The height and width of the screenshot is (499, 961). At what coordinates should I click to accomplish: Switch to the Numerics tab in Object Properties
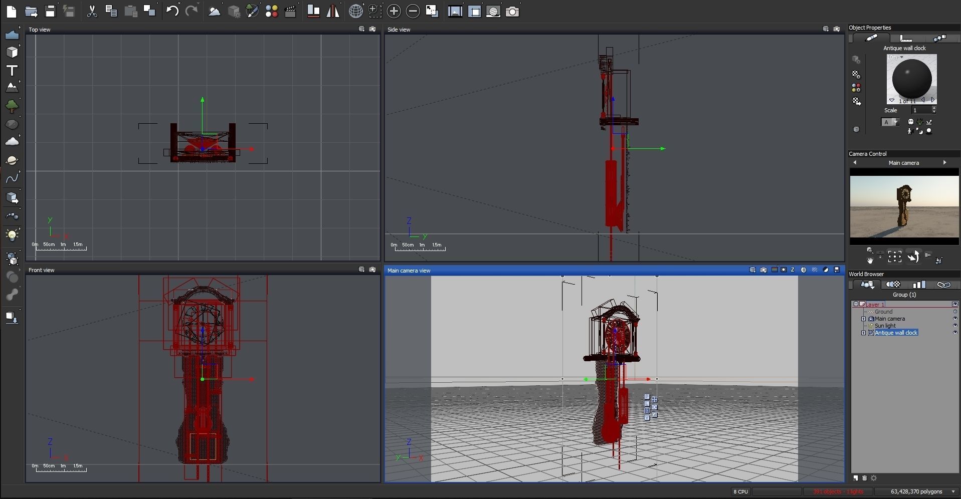pyautogui.click(x=906, y=38)
